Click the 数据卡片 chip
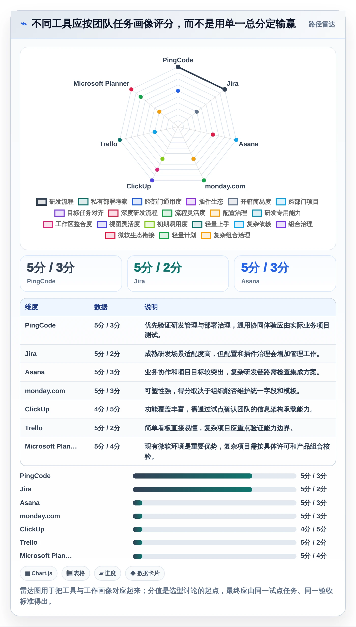356x627 pixels. (145, 573)
